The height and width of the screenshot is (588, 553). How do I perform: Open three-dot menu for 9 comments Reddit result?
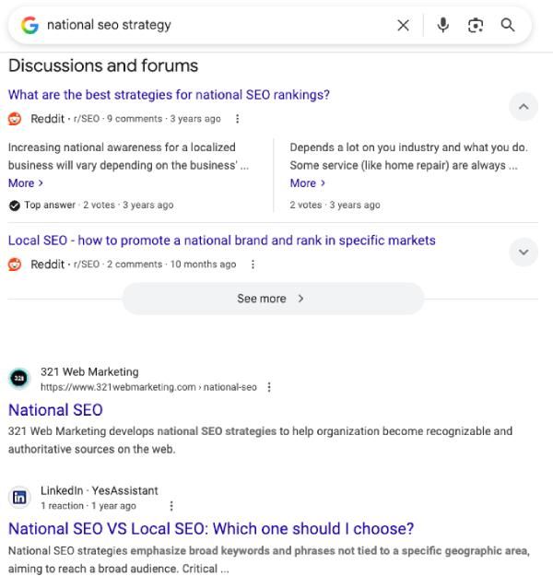pyautogui.click(x=237, y=119)
